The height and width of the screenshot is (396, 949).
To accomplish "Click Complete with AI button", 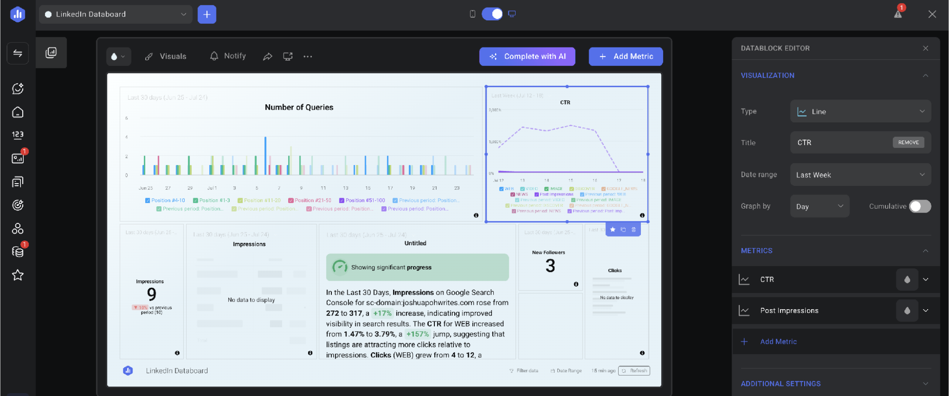I will point(527,56).
